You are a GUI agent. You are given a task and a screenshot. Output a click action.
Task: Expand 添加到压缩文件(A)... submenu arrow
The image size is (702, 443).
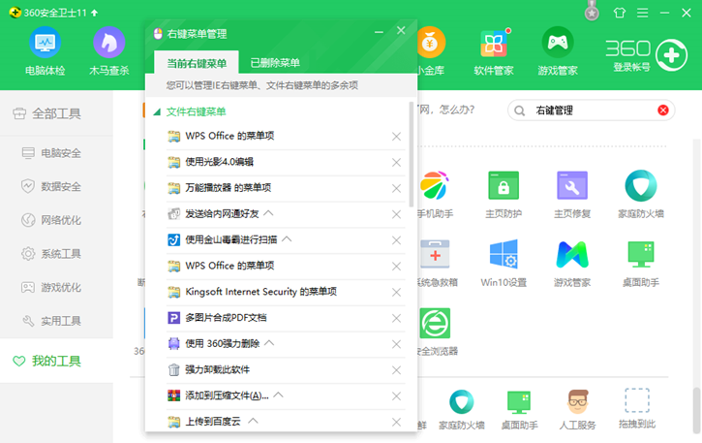pos(279,395)
